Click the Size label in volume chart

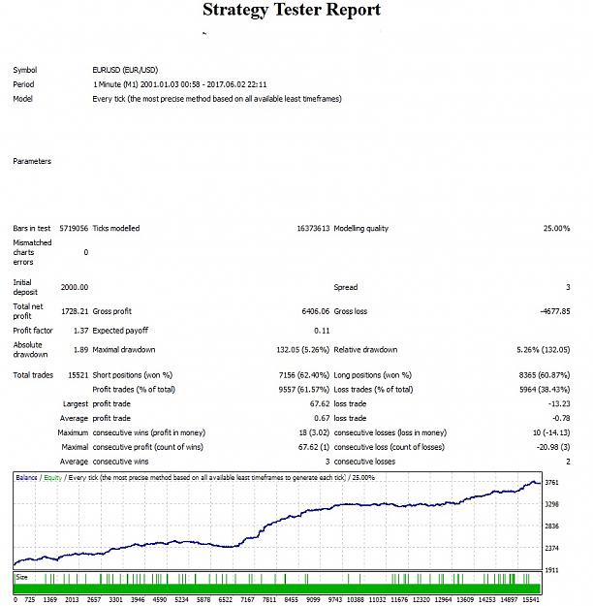tap(21, 577)
